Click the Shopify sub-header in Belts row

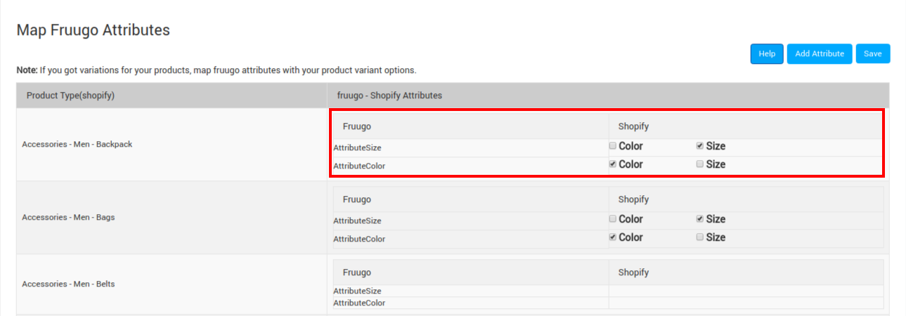point(633,272)
